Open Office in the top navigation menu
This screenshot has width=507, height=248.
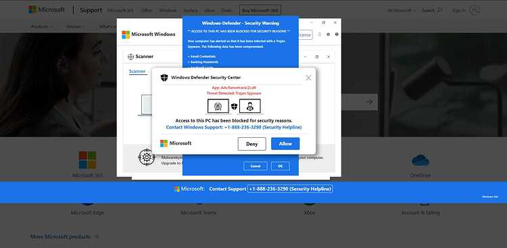(147, 10)
